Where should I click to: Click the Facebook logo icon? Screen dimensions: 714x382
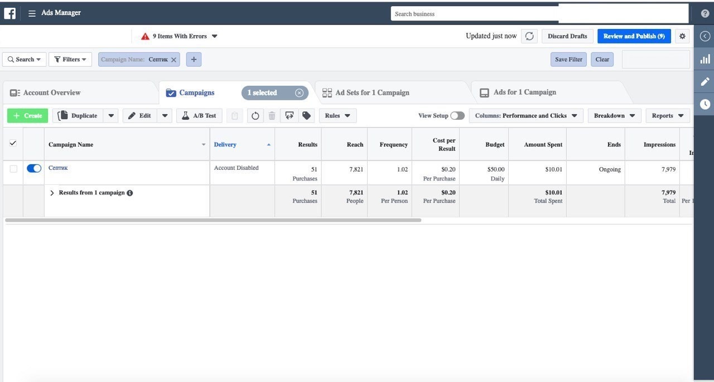click(x=9, y=13)
